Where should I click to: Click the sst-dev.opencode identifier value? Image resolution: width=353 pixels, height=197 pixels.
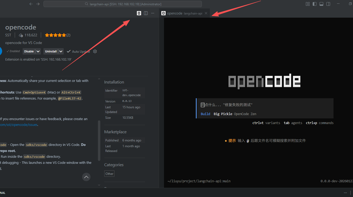point(132,93)
